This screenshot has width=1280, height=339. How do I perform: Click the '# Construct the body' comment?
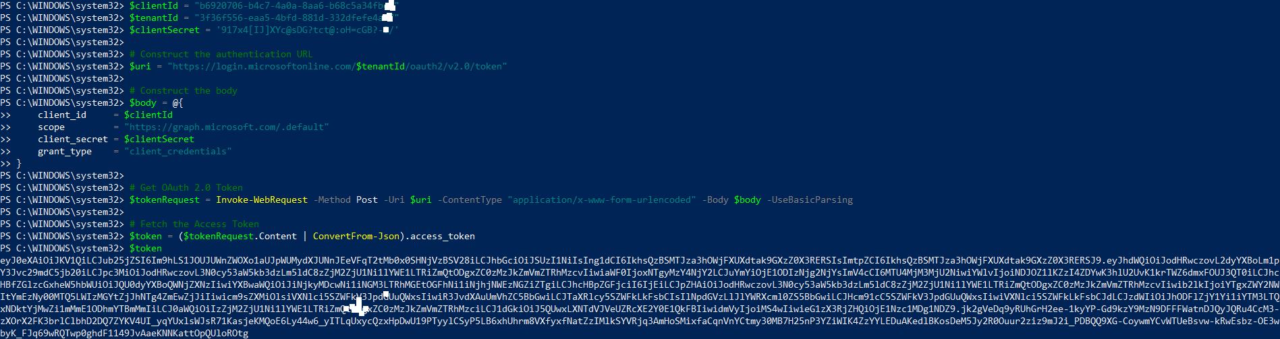(x=184, y=91)
